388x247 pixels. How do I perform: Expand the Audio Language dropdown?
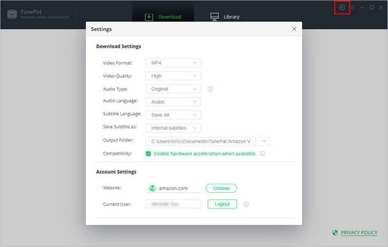point(173,102)
